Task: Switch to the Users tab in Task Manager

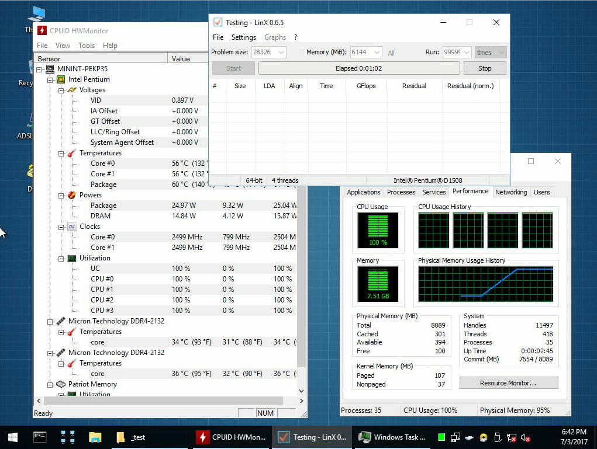Action: pos(542,192)
